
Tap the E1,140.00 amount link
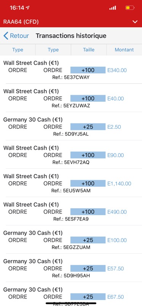coord(119,184)
